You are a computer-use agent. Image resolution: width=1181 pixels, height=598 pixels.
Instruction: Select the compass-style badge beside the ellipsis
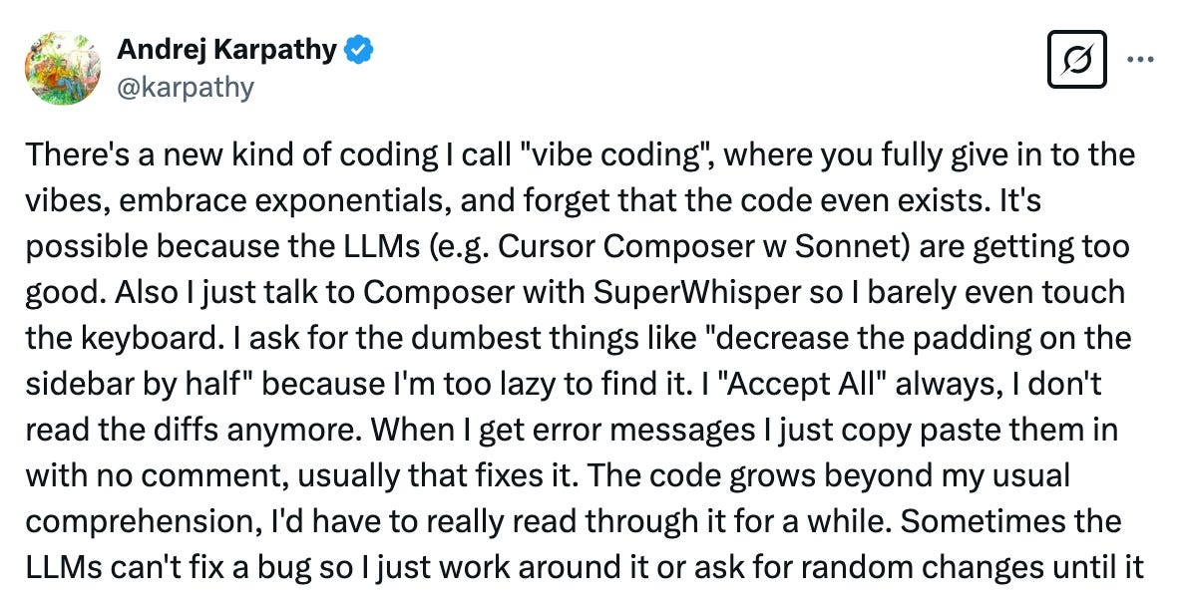[1079, 60]
